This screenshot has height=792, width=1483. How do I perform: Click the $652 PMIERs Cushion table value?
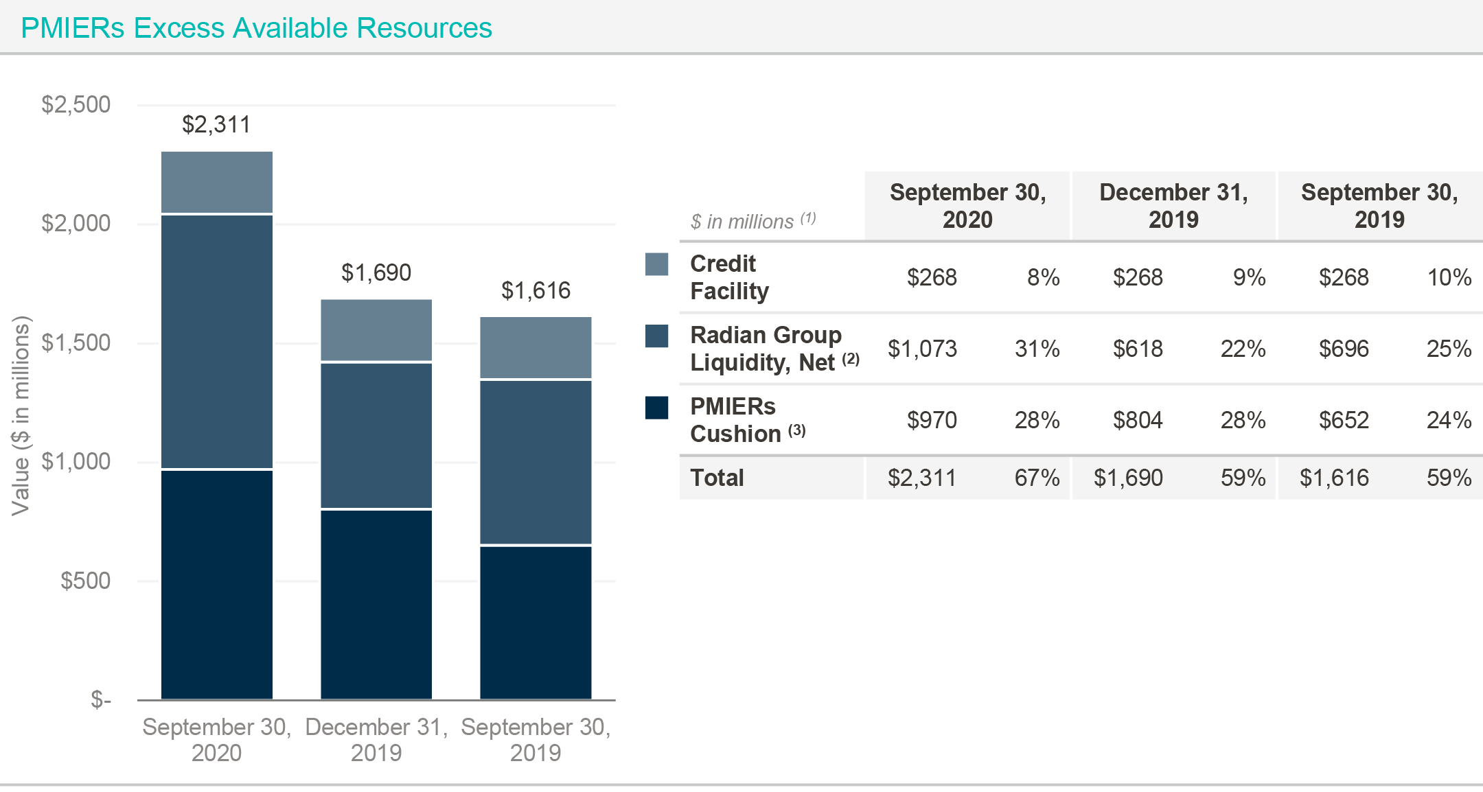(x=1344, y=420)
